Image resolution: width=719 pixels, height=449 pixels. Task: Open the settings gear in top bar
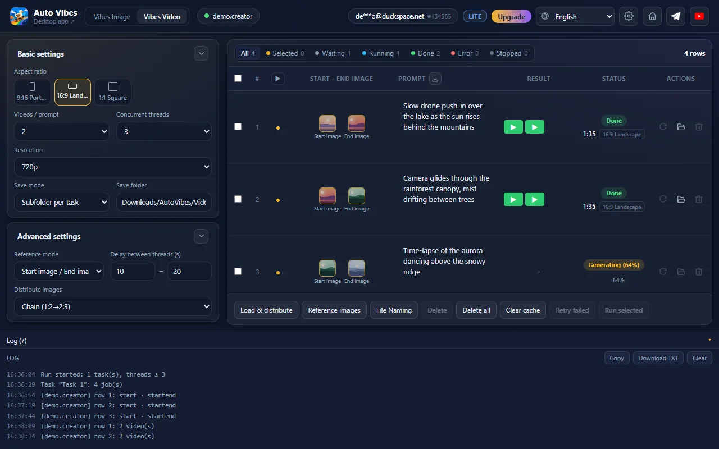pos(629,16)
